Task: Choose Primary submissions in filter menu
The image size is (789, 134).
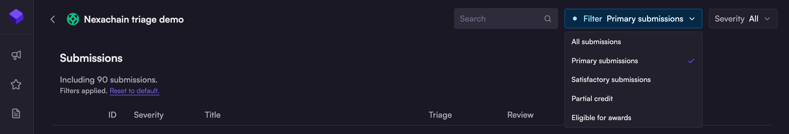Action: [605, 60]
